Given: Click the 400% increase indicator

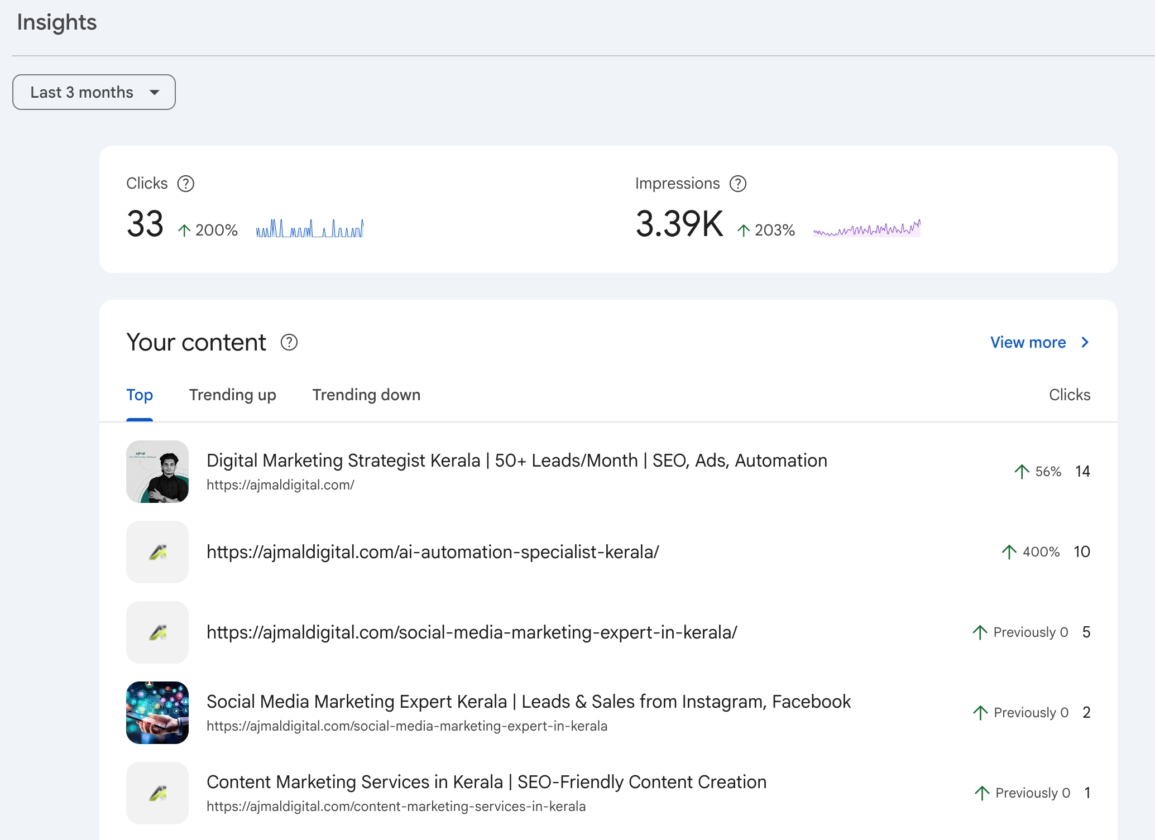Looking at the screenshot, I should (1031, 552).
